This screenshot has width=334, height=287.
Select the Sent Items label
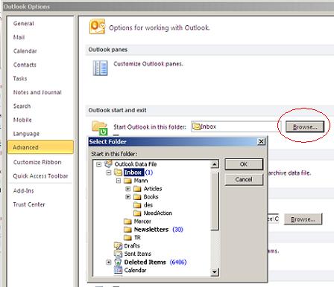[138, 254]
